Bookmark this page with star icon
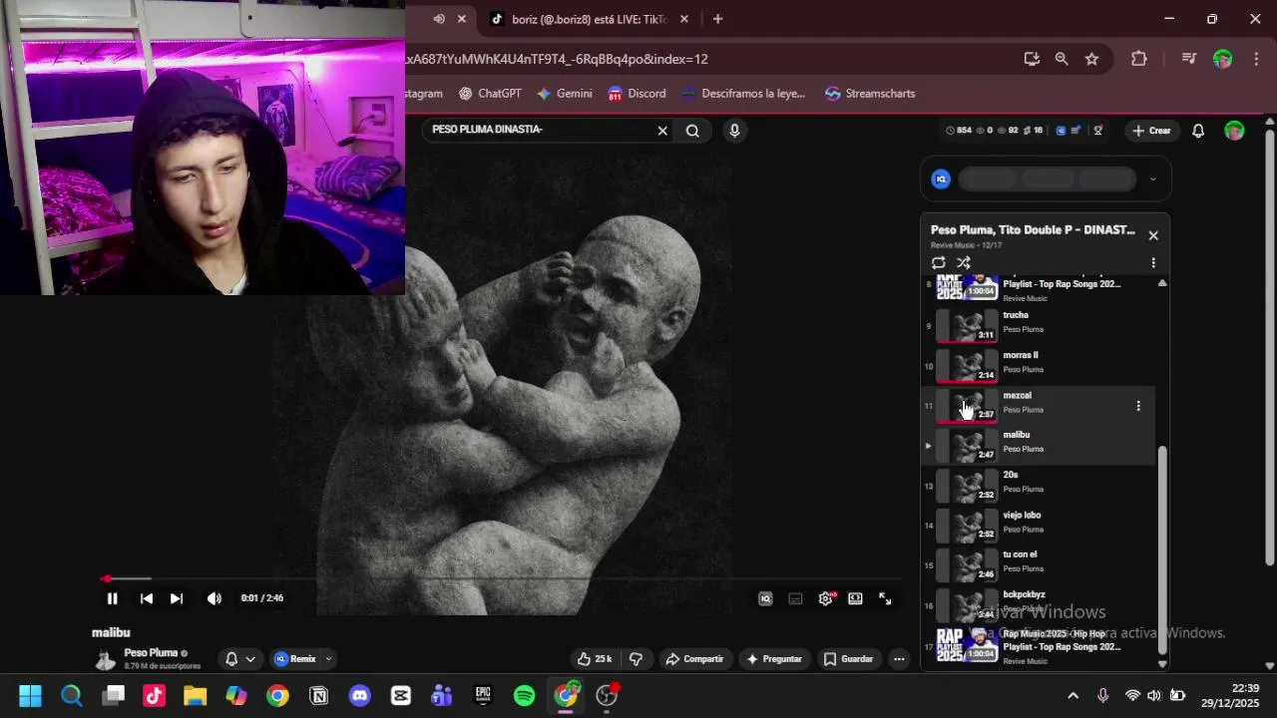The height and width of the screenshot is (718, 1277). (1091, 59)
